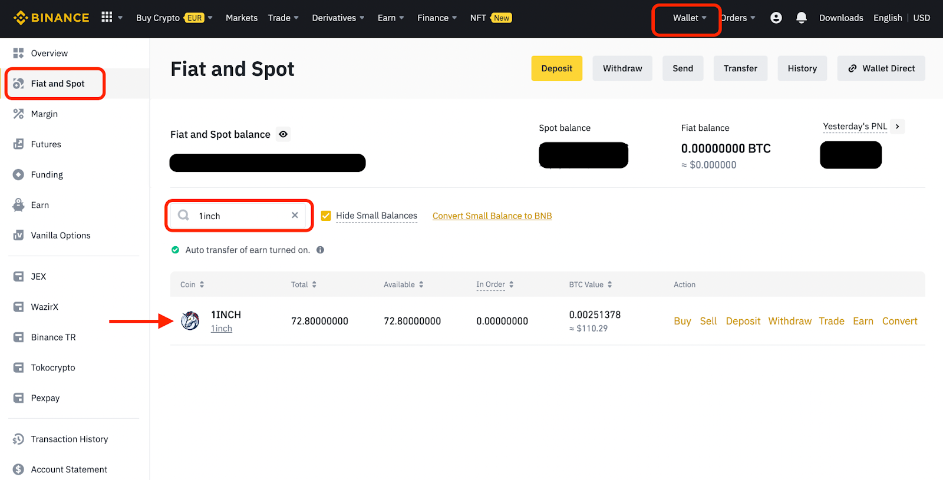The image size is (943, 480).
Task: Toggle Hide Small Balances checkbox
Action: pyautogui.click(x=326, y=216)
